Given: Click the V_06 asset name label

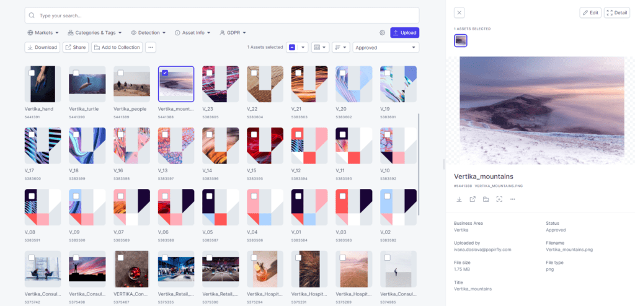Looking at the screenshot, I should [164, 232].
